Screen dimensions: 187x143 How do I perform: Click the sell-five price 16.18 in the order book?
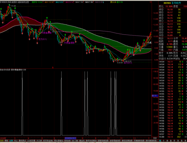click(x=170, y=10)
